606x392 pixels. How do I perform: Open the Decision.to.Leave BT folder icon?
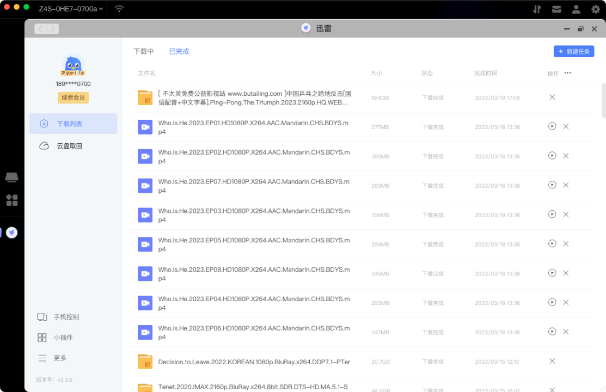145,362
